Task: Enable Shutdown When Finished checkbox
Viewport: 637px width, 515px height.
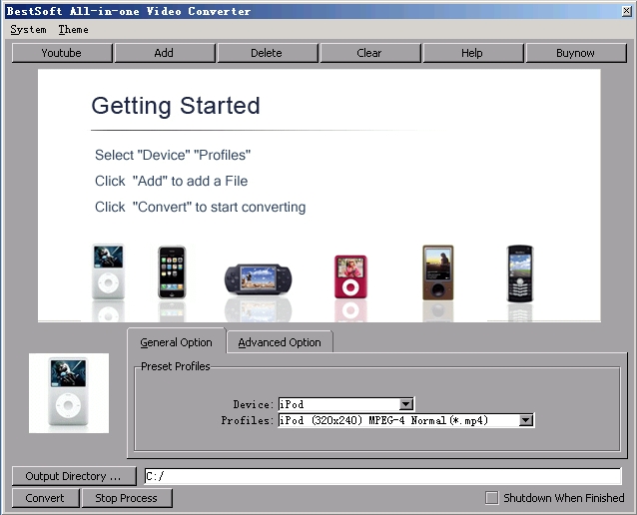Action: pos(491,498)
